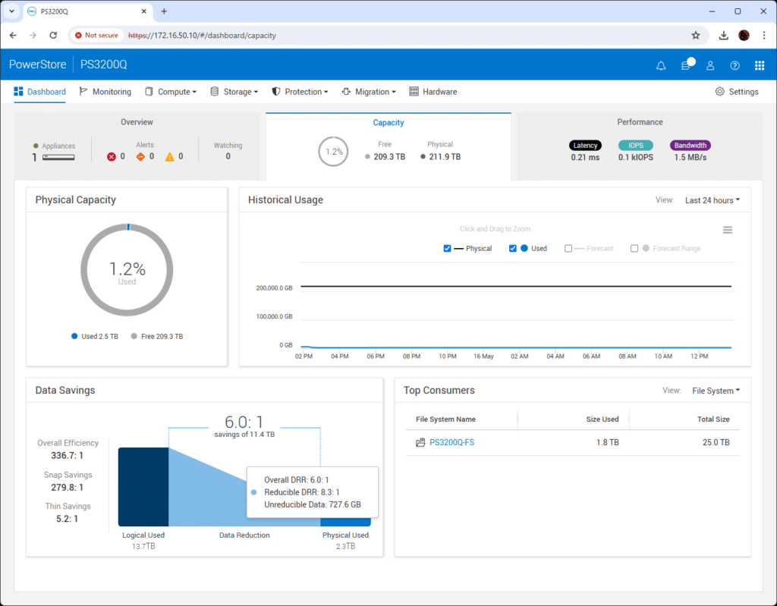Click the critical alerts red icon
Viewport: 777px width, 606px height.
click(112, 156)
